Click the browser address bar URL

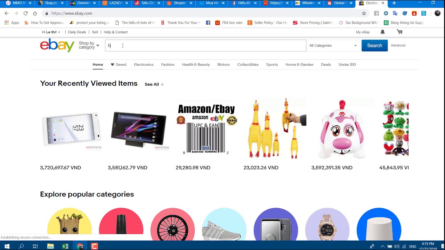coord(72,13)
